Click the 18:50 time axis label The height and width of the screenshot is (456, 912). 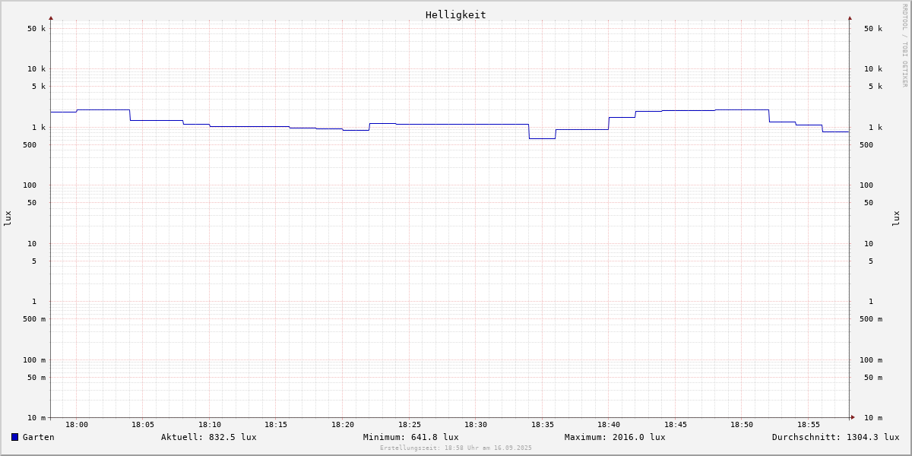pyautogui.click(x=742, y=425)
